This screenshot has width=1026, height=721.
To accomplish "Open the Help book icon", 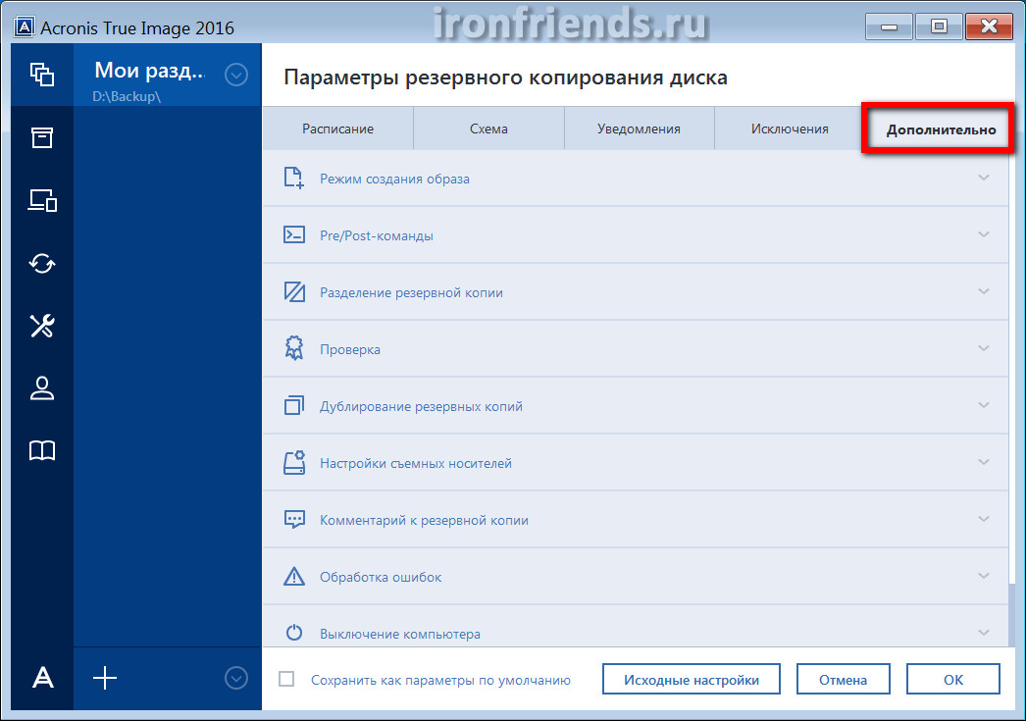I will click(41, 450).
